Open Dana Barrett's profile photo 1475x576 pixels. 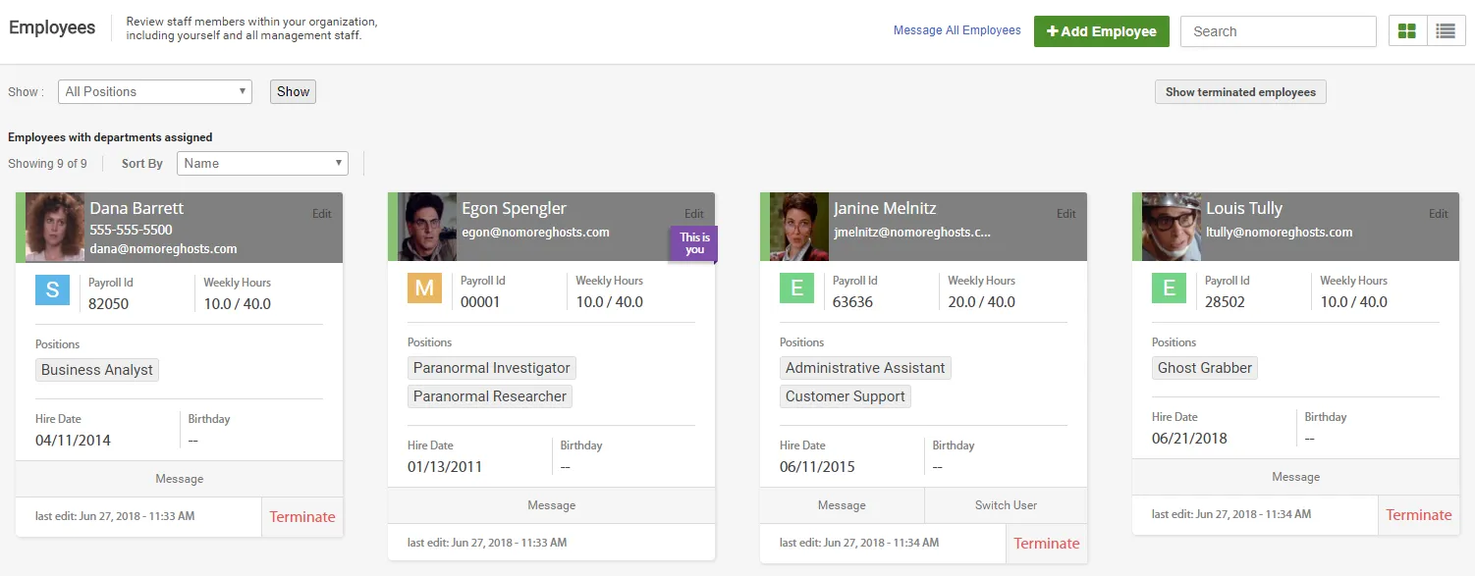(x=55, y=228)
